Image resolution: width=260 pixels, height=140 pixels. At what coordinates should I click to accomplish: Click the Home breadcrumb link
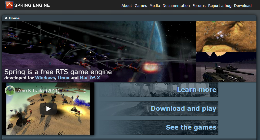[14, 18]
